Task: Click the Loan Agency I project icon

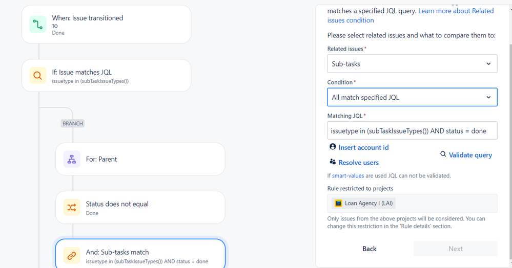Action: pos(338,203)
